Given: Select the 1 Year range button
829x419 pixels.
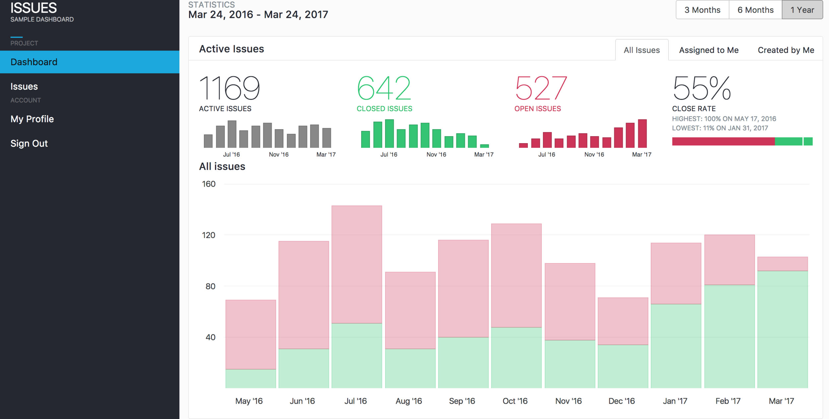Looking at the screenshot, I should coord(802,10).
